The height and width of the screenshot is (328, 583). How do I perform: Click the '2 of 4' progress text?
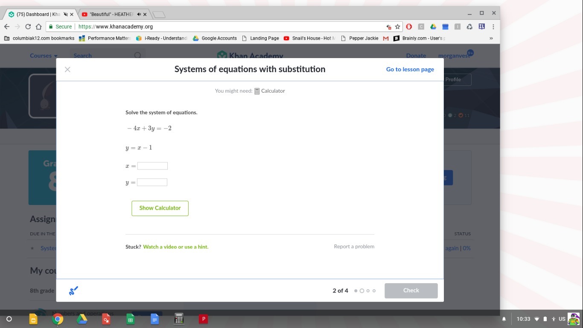tap(340, 291)
